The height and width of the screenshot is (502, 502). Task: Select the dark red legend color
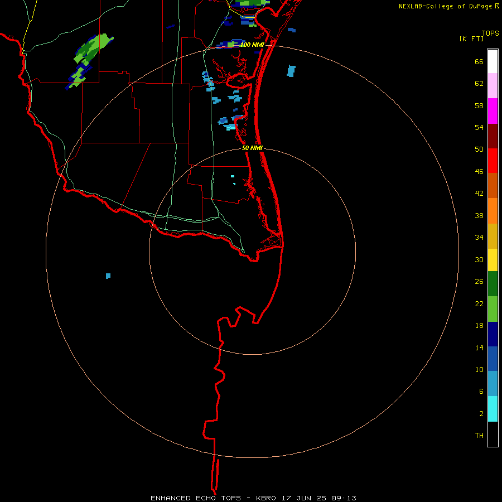[493, 136]
